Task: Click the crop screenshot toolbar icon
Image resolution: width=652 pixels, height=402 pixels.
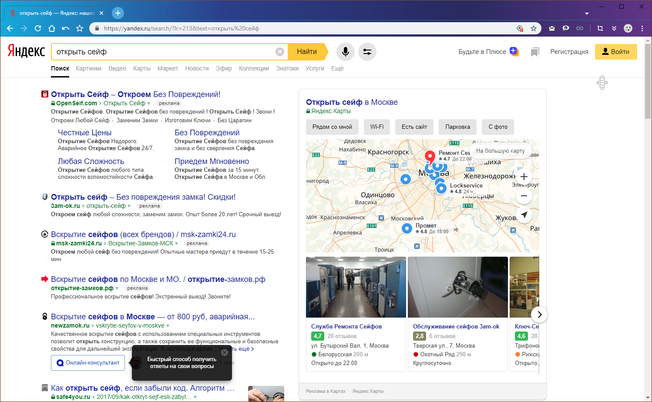Action: pyautogui.click(x=600, y=28)
